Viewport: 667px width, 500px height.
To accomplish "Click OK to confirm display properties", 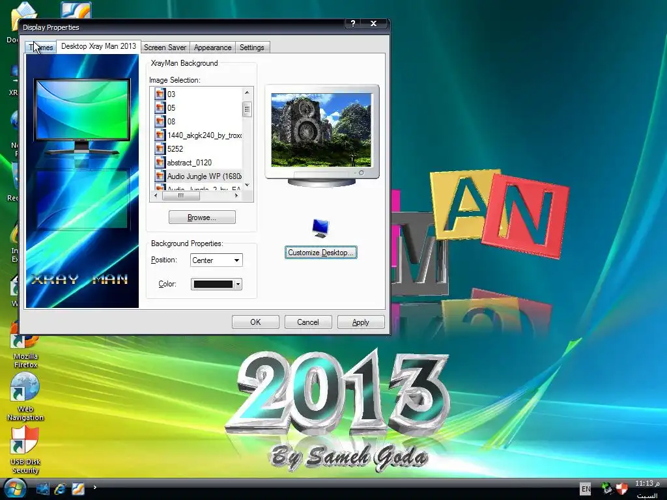I will (255, 322).
